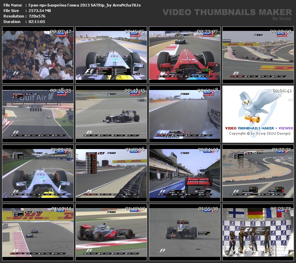Viewport: 296px width, 263px height.
Task: Open the podium ceremony thumbnail at 02:03:22
Action: pos(258,232)
